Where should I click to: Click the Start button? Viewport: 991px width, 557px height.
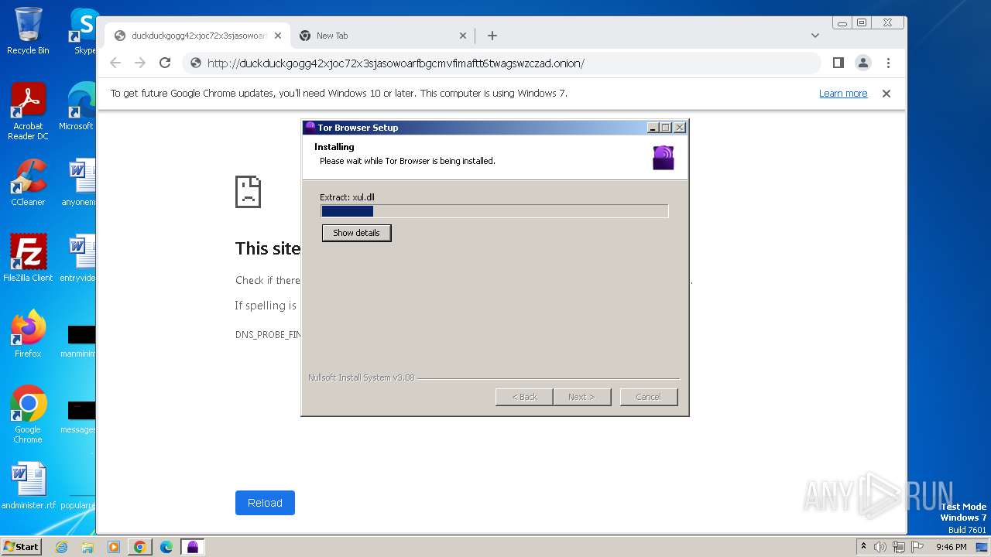21,546
